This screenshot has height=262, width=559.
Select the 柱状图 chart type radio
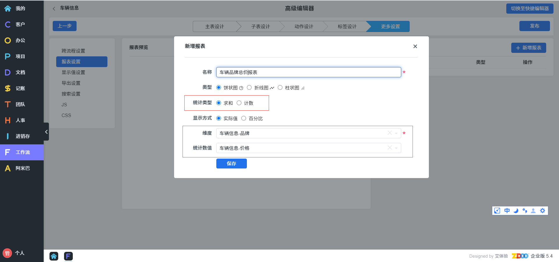pyautogui.click(x=280, y=88)
